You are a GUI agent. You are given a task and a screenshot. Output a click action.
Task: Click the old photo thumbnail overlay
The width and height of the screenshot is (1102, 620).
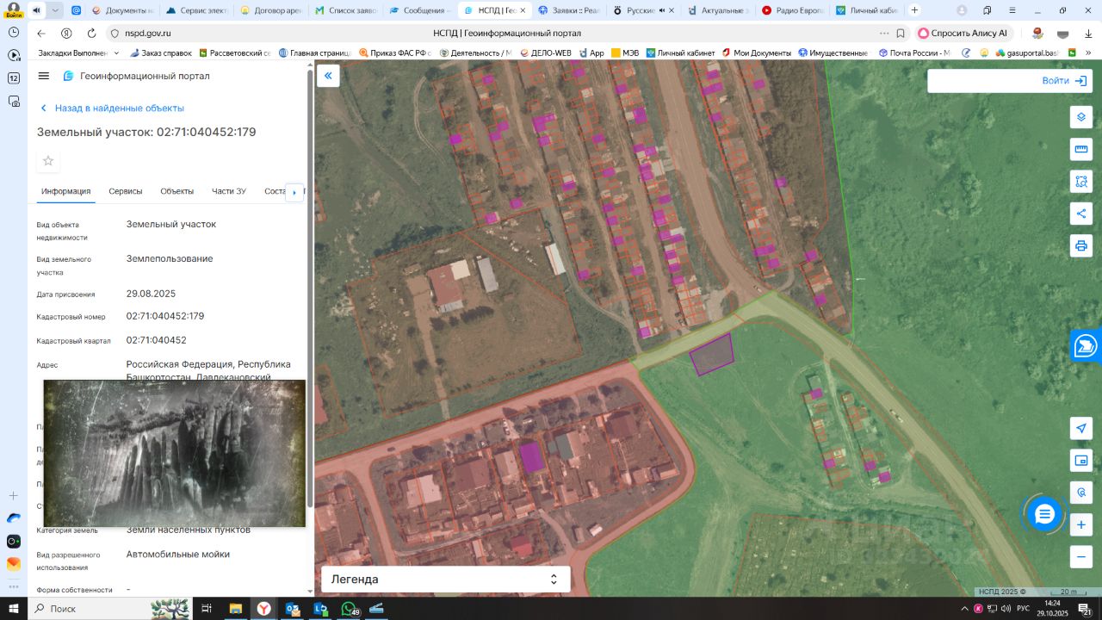tap(175, 453)
